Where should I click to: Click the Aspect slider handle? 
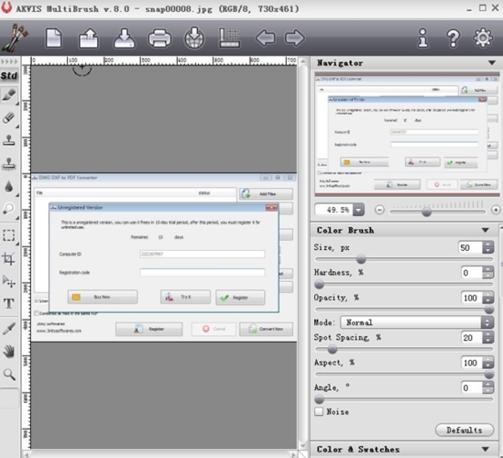pos(489,375)
